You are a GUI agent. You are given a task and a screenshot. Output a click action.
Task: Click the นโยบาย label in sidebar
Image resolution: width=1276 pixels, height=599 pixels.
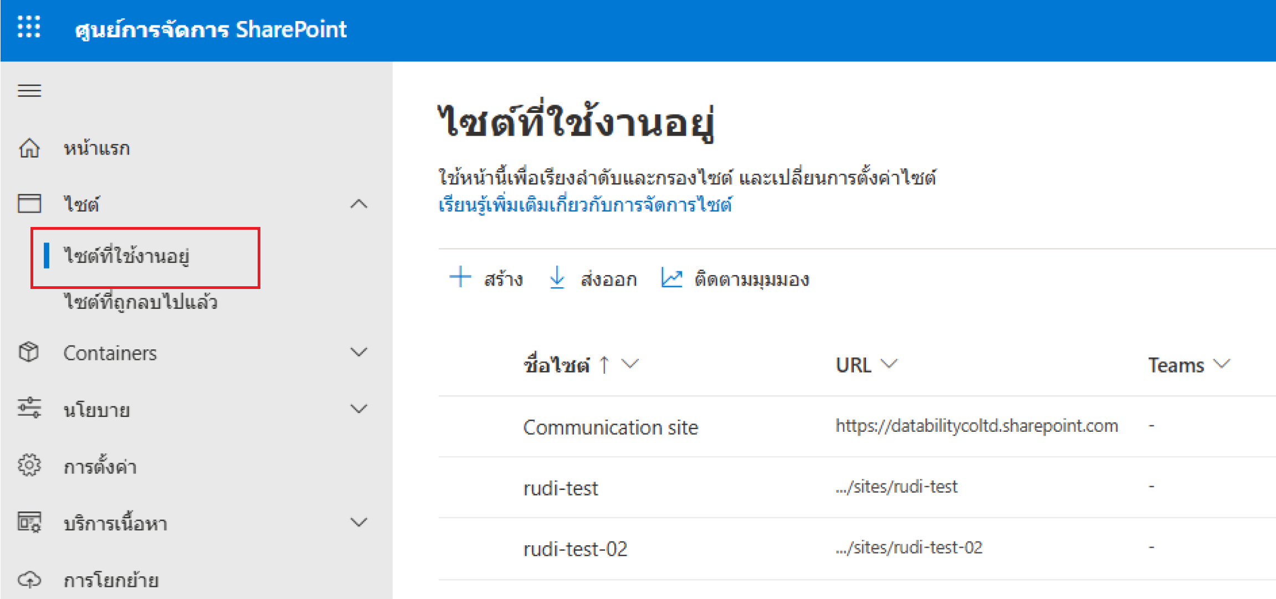pos(96,410)
